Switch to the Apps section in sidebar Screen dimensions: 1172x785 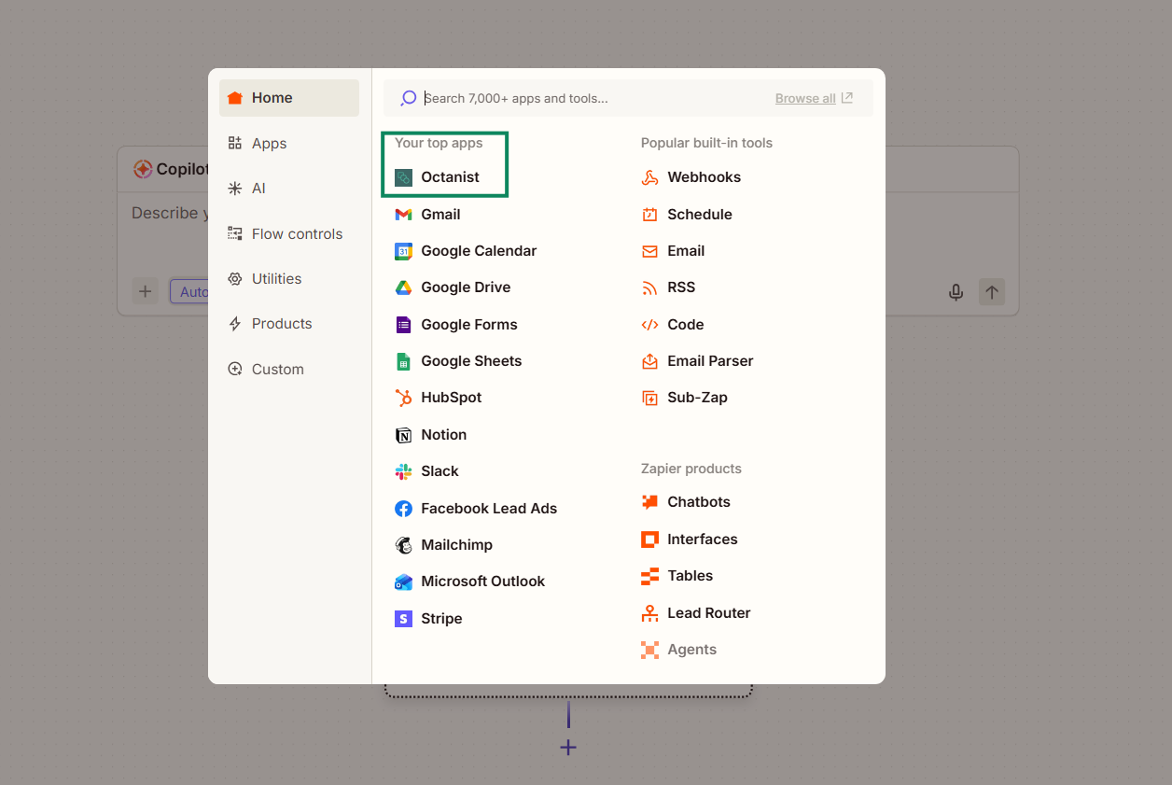coord(267,143)
